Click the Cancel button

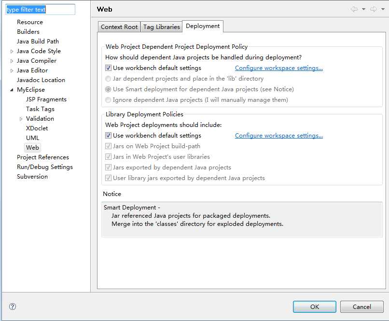(x=361, y=307)
